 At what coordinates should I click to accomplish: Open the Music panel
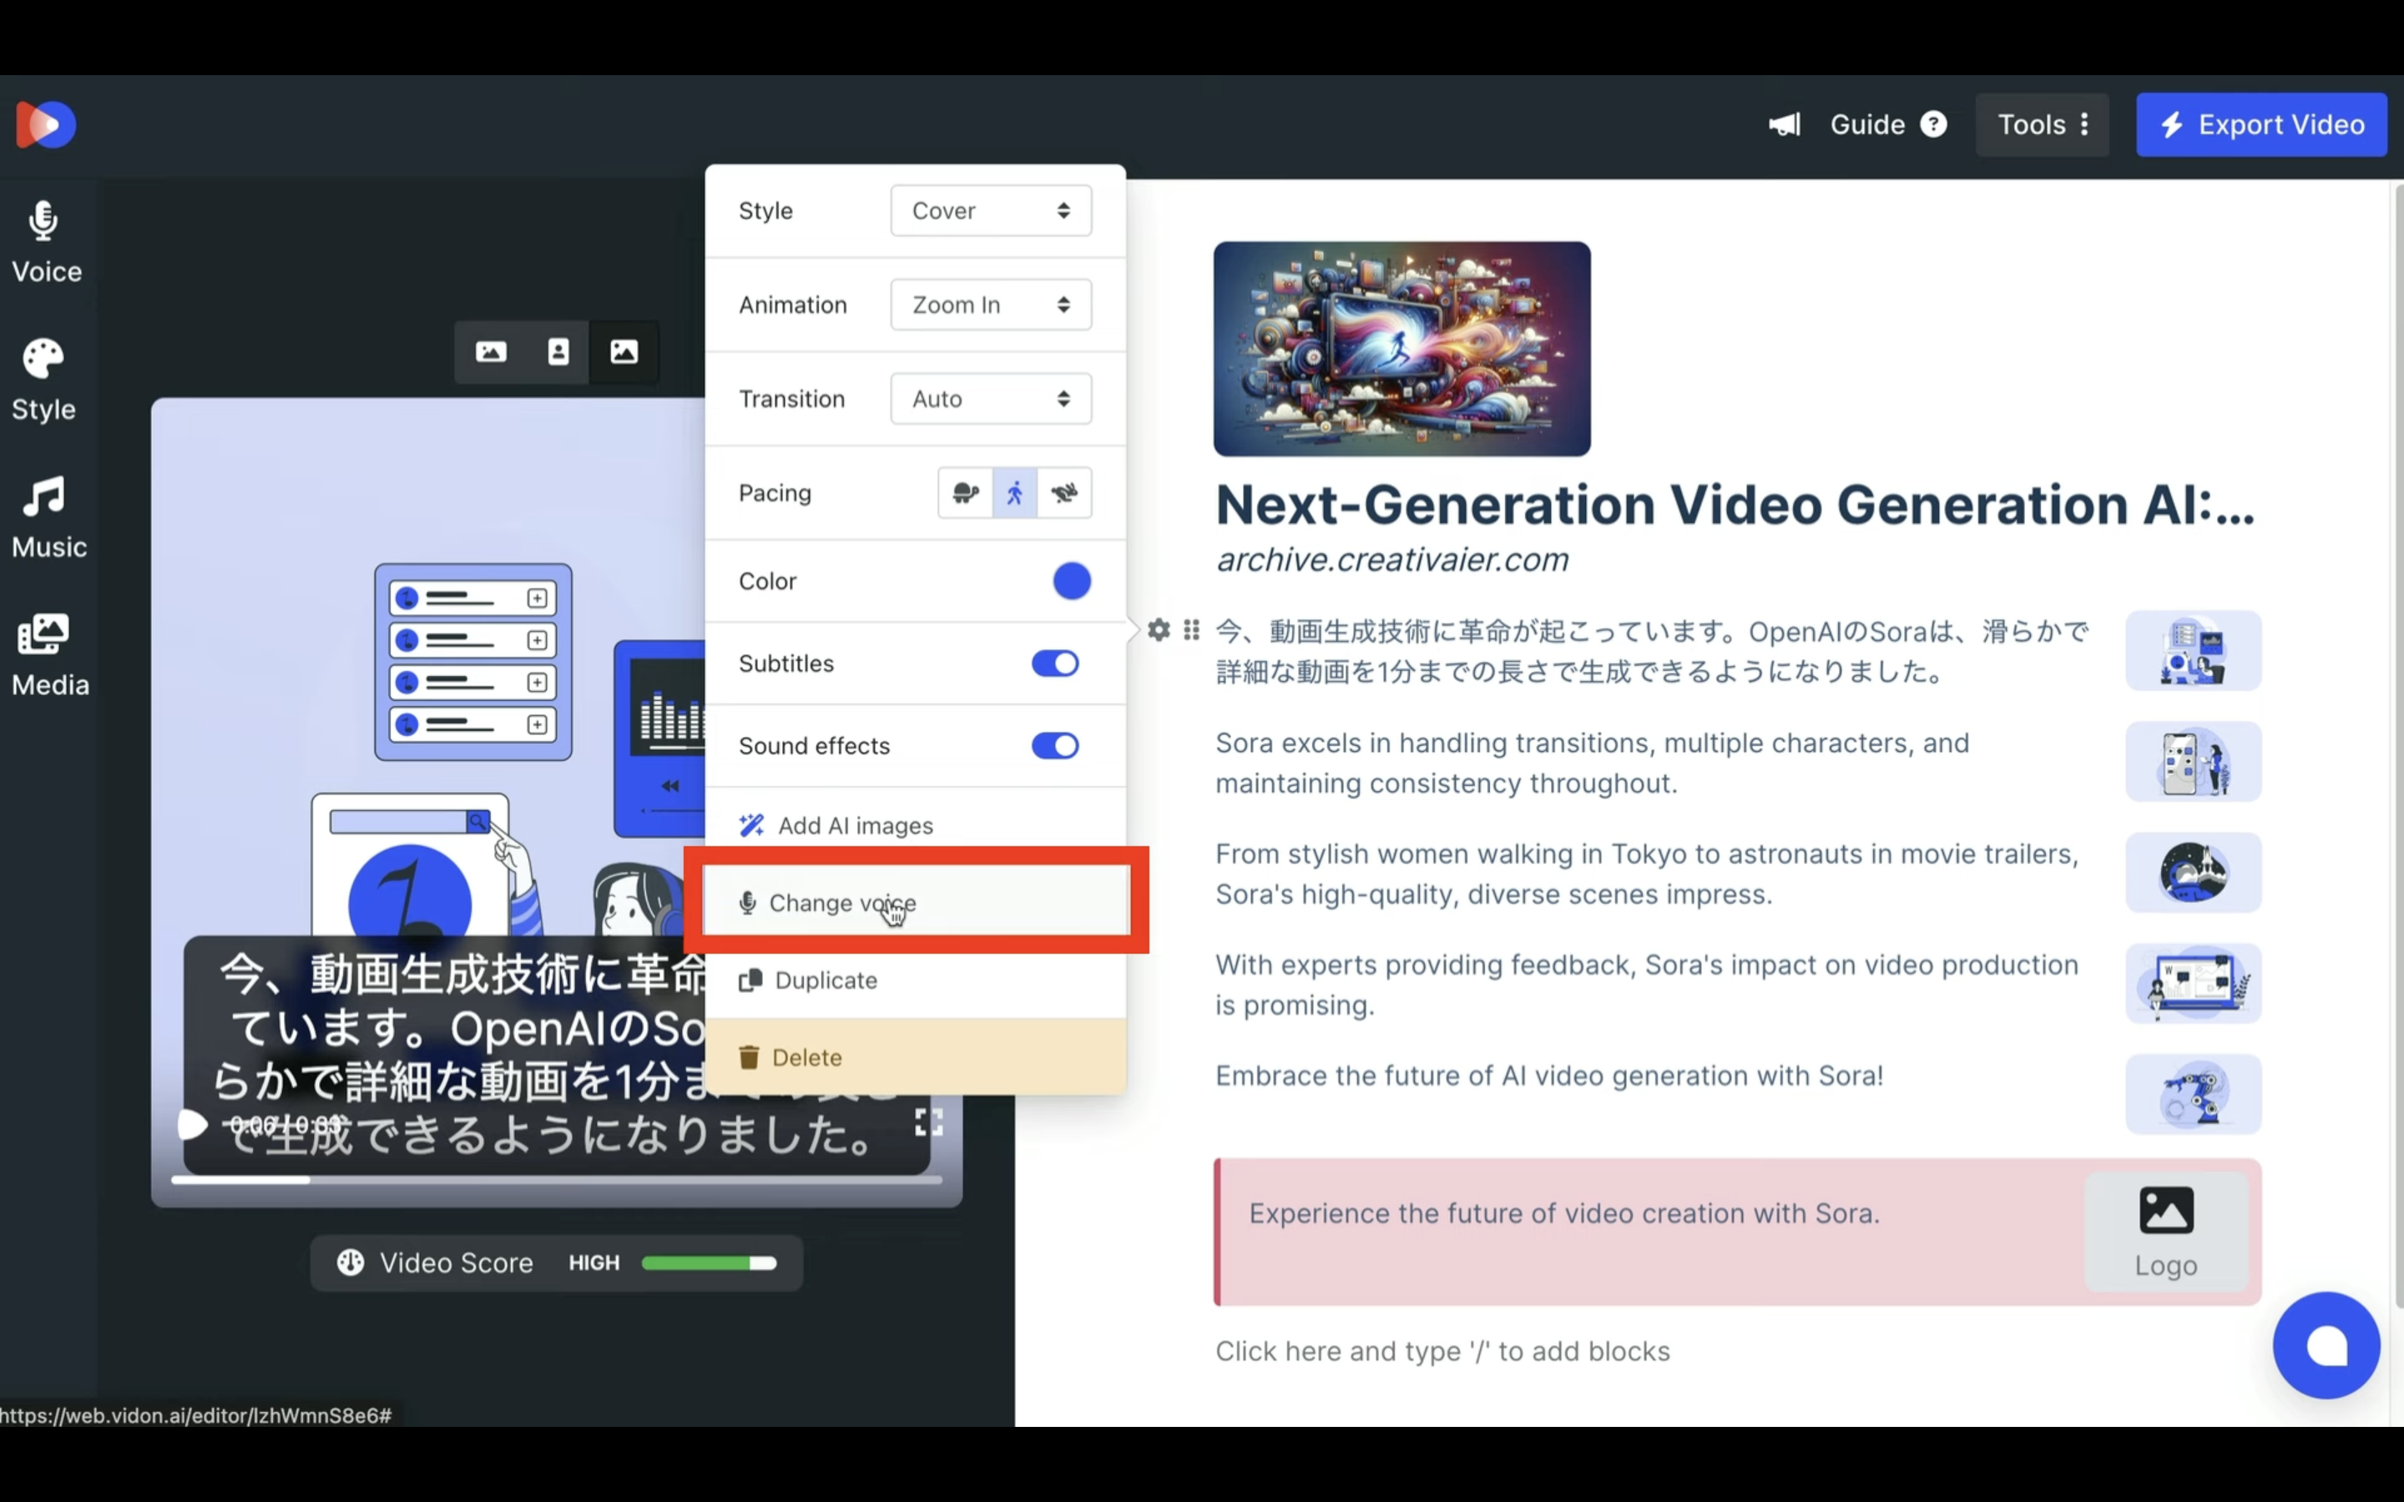pos(48,518)
